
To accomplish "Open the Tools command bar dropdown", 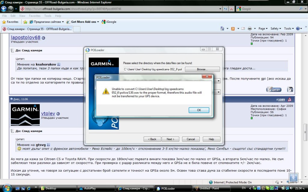I will [289, 28].
